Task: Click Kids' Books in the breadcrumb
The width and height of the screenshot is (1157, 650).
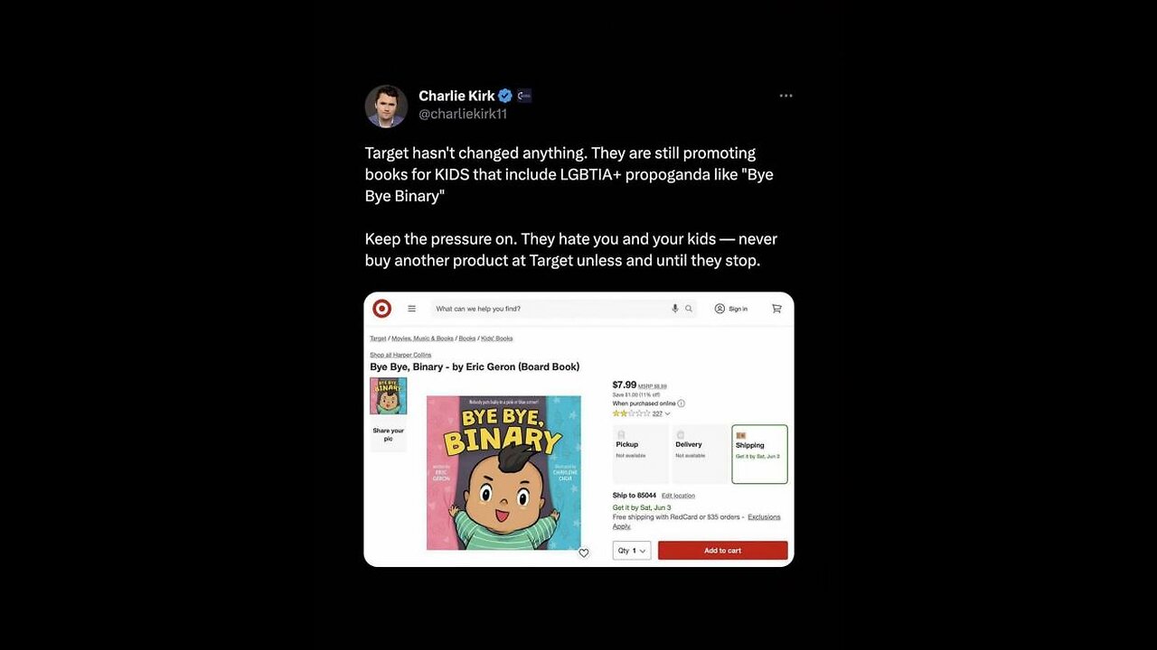Action: [x=497, y=339]
